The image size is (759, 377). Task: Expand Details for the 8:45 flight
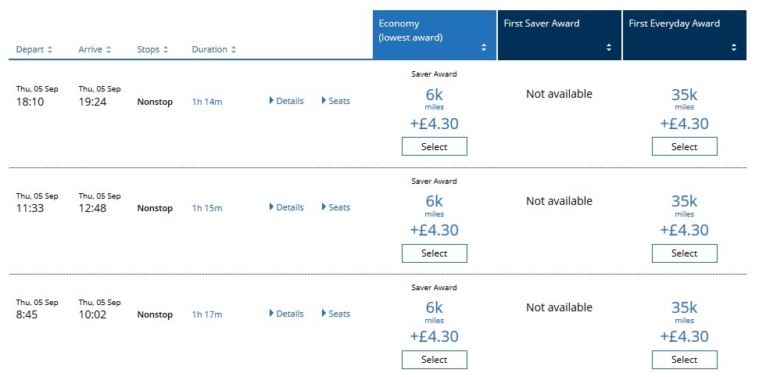click(286, 314)
